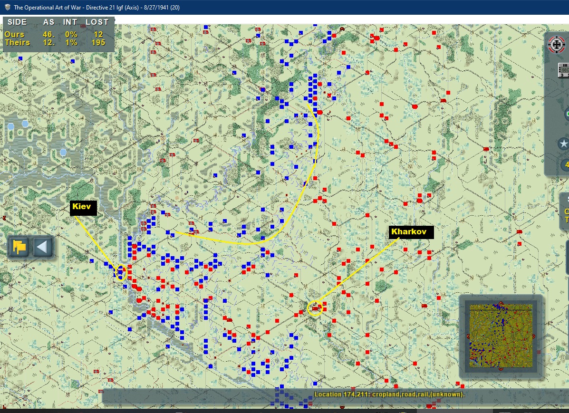Image resolution: width=569 pixels, height=413 pixels.
Task: Click the Iron Cross Axis emblem
Action: [556, 45]
